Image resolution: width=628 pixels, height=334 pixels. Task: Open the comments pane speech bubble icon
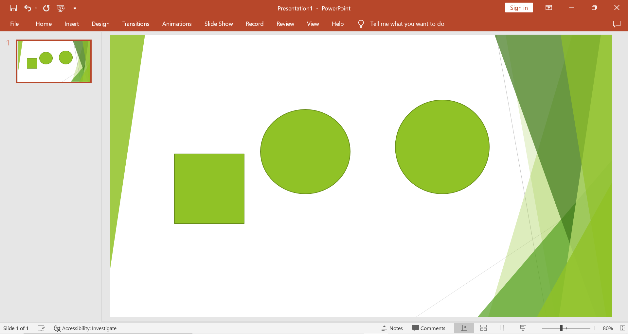click(617, 24)
